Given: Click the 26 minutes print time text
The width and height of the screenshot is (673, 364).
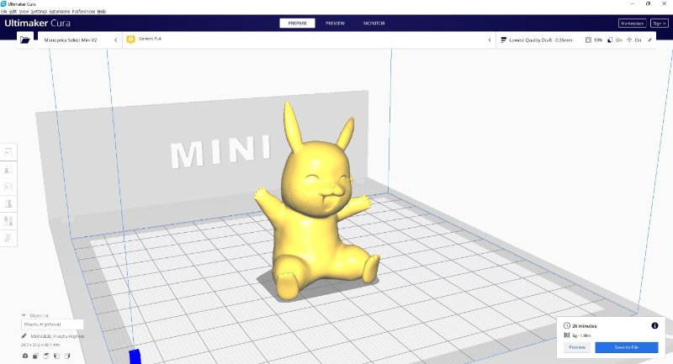Looking at the screenshot, I should coord(585,326).
